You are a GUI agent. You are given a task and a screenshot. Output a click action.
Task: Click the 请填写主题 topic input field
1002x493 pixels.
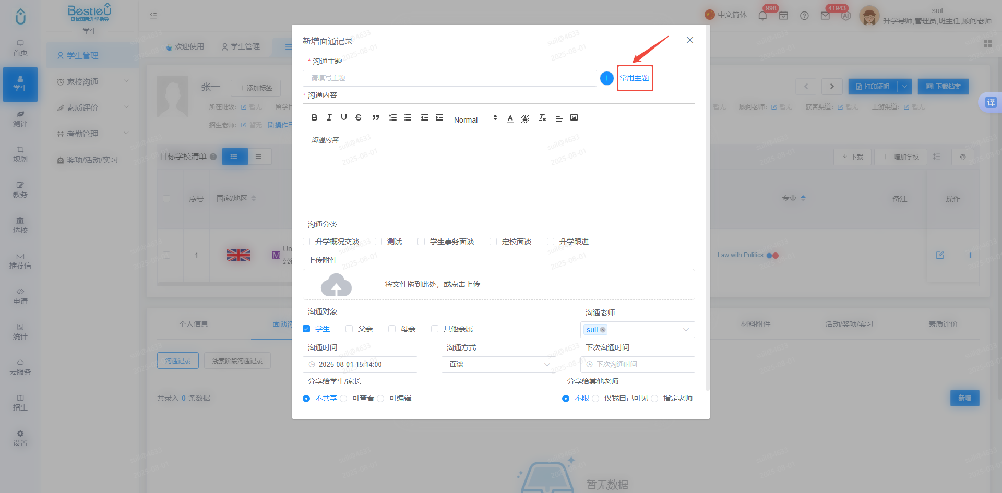pos(450,78)
